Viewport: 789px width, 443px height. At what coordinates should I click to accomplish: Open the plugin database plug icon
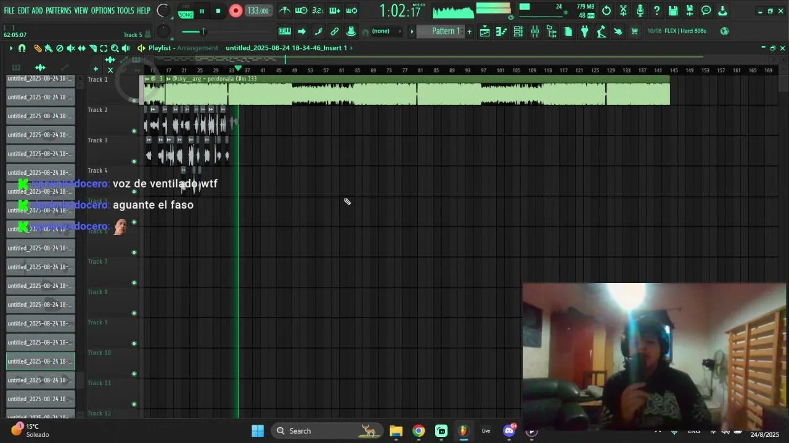tap(585, 31)
